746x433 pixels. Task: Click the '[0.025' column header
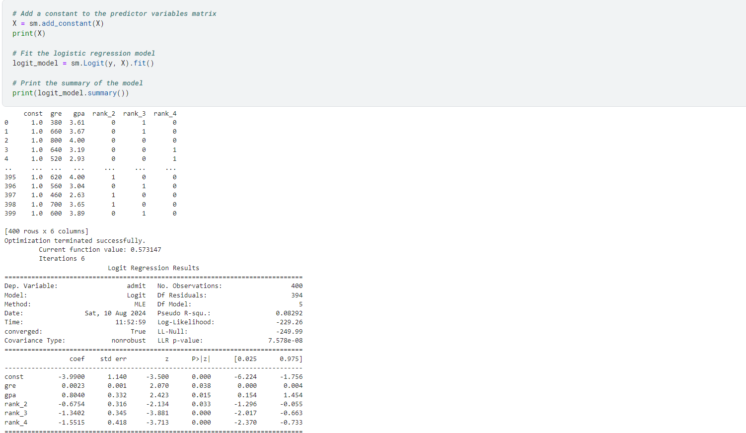click(245, 359)
